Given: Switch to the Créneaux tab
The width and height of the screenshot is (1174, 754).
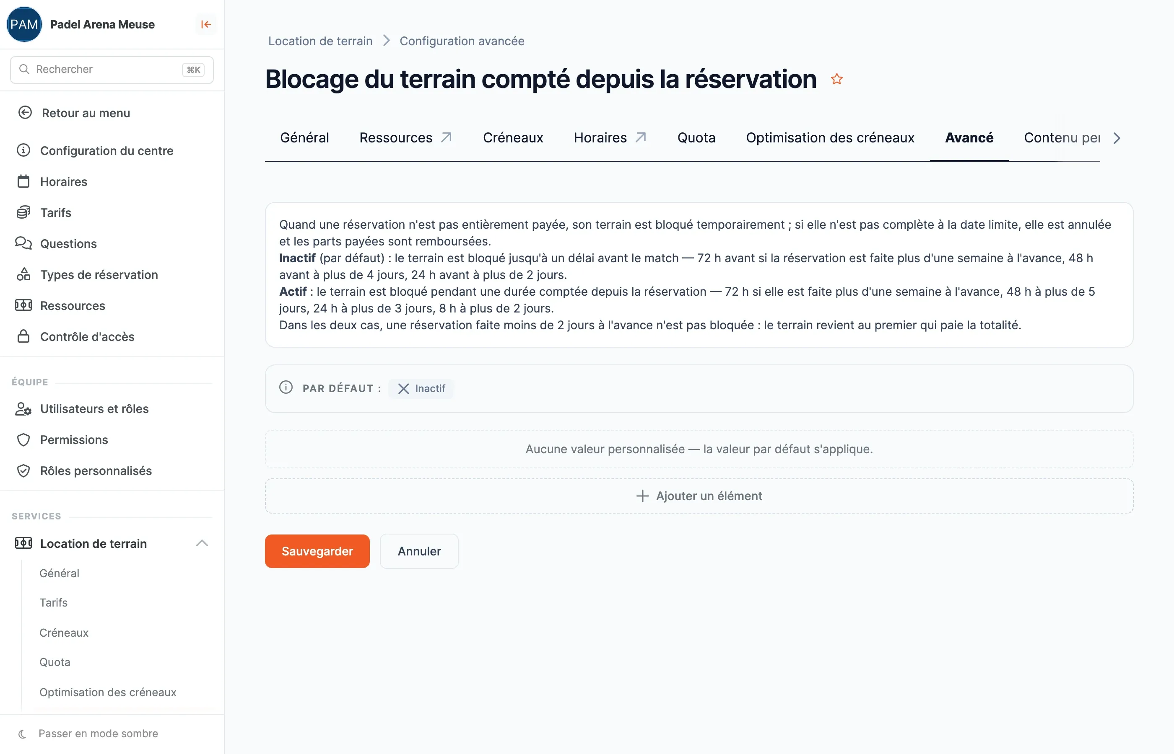Looking at the screenshot, I should point(513,137).
